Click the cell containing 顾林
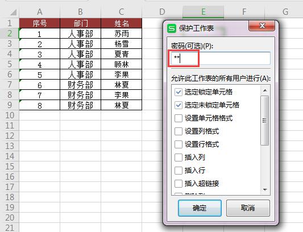 click(x=121, y=64)
